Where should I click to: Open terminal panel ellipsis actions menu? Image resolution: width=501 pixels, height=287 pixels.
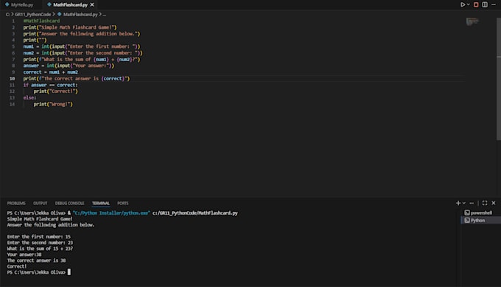[472, 203]
